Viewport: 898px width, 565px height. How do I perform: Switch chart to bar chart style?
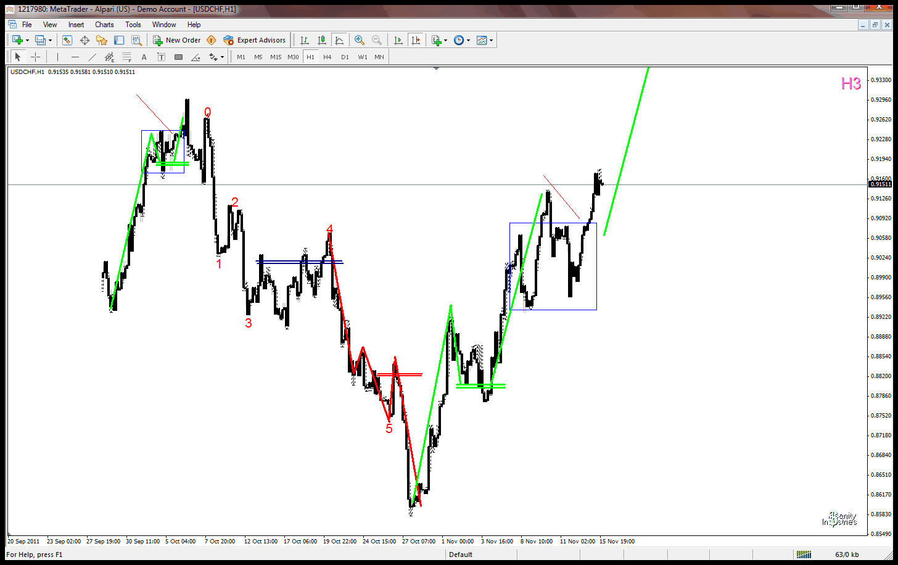click(305, 40)
